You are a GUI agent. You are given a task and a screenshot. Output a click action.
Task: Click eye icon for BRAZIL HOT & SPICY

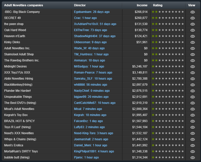[192, 121]
